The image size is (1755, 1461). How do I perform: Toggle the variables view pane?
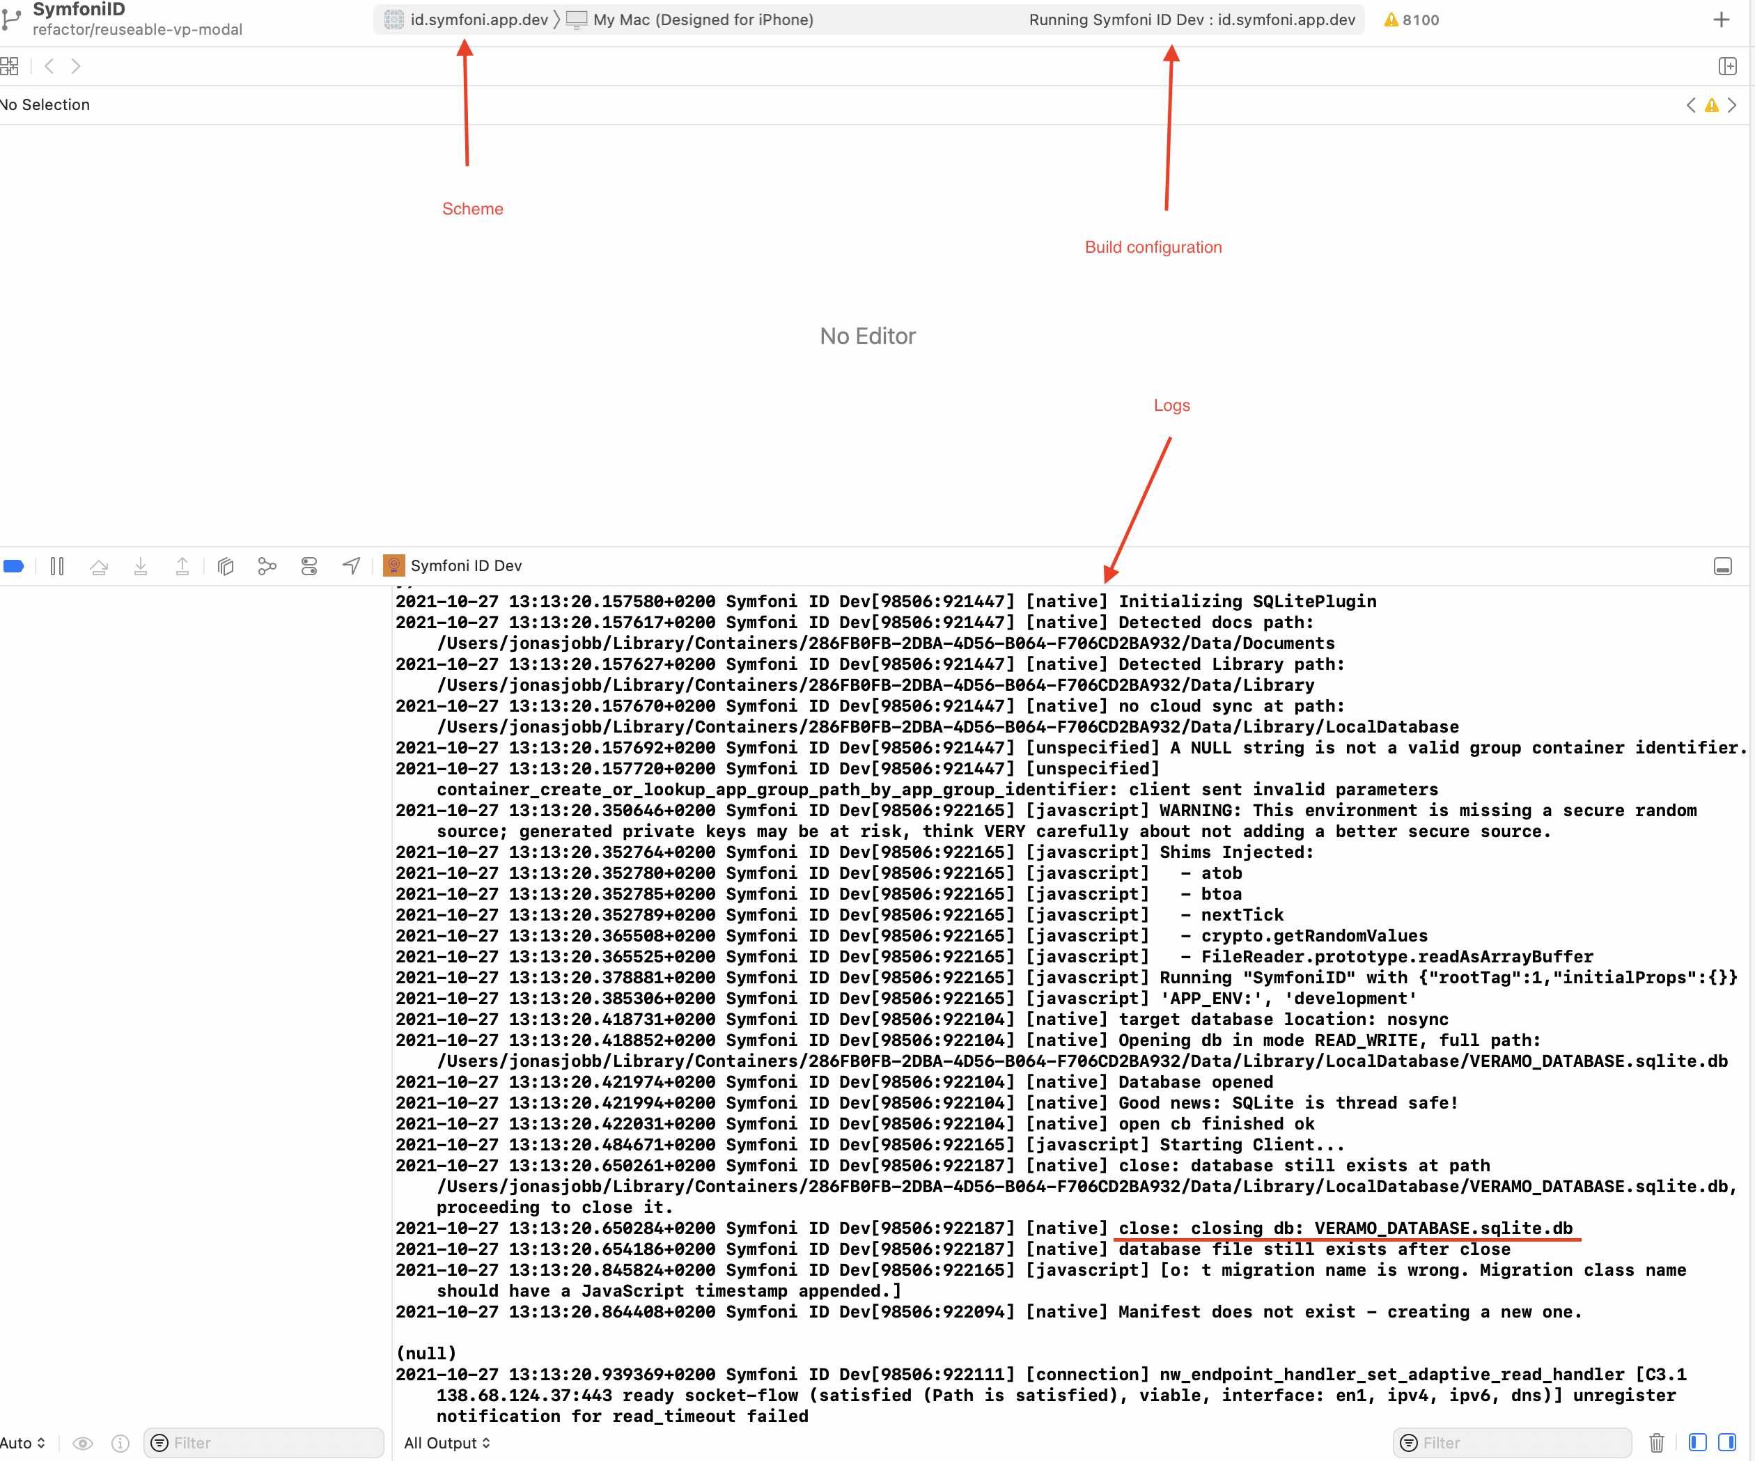coord(1697,1443)
